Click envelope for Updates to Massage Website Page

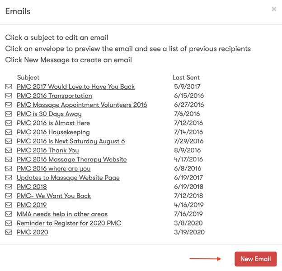click(x=9, y=178)
